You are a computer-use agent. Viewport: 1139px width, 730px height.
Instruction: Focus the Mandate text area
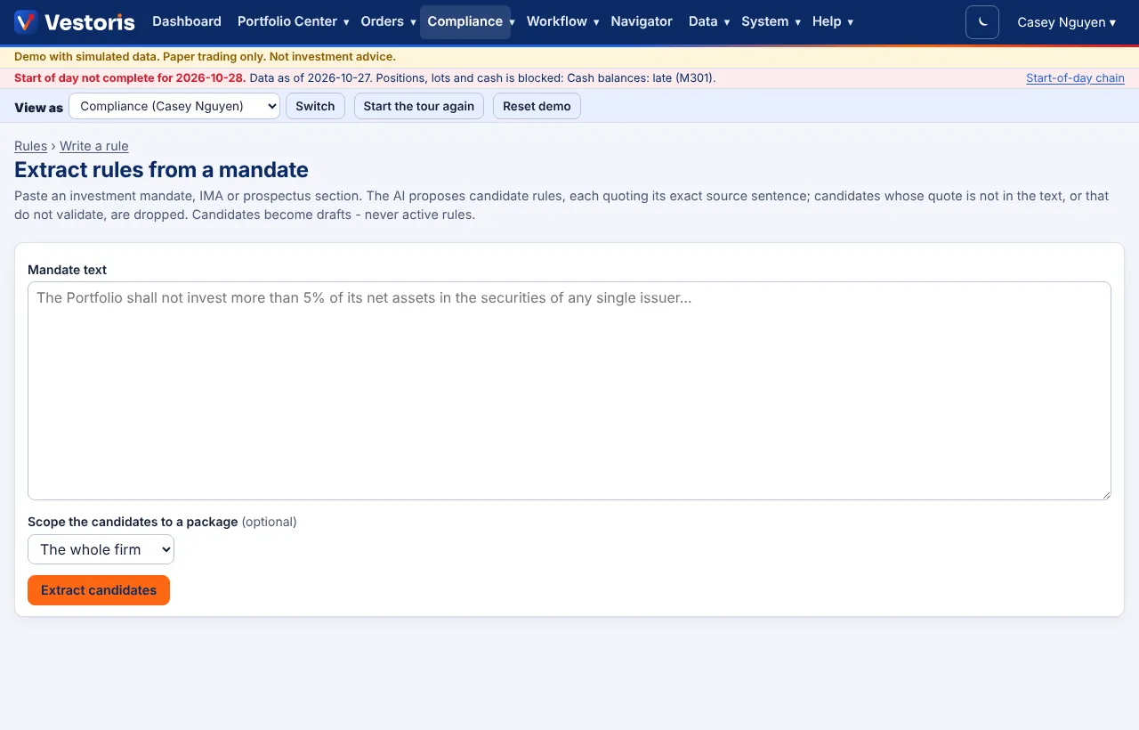pos(569,391)
